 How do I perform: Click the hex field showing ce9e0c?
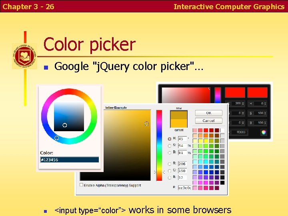[184, 188]
